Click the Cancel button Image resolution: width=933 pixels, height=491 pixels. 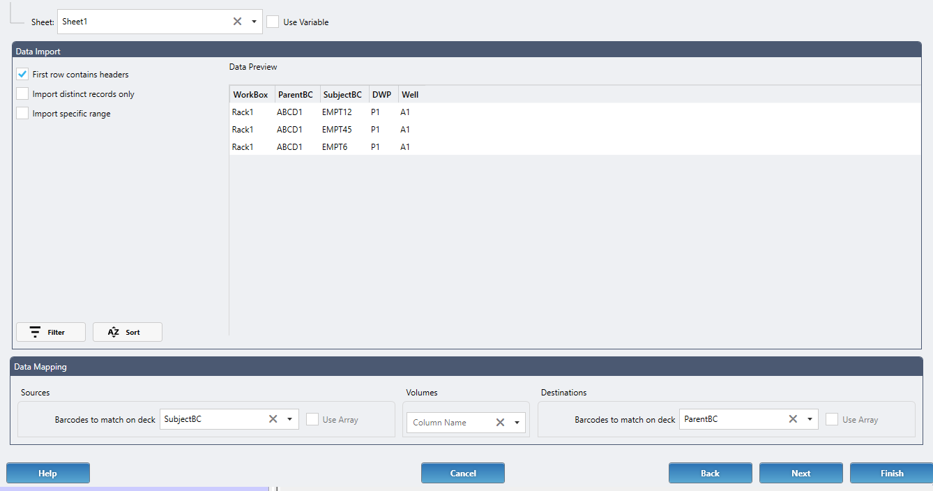[x=462, y=474]
